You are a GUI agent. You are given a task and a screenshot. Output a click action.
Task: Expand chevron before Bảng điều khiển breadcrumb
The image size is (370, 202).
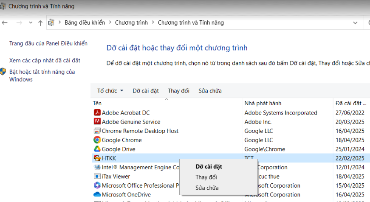[60, 22]
